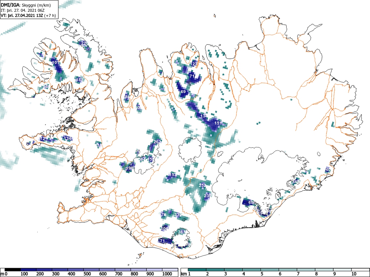Click the visibility value '252' on the map
The image size is (370, 277).
tap(202, 185)
